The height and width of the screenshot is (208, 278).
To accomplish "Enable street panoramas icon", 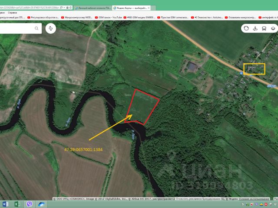I will pyautogui.click(x=255, y=28).
